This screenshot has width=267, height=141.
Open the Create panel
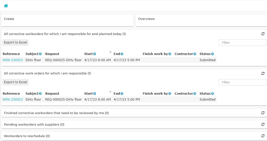click(67, 20)
